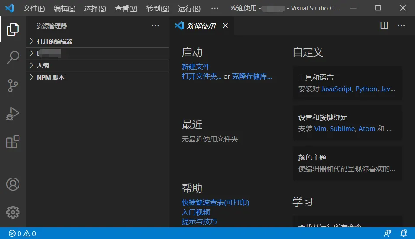Click the 资源管理器 panel title
Viewport: 415px width, 239px height.
(52, 26)
